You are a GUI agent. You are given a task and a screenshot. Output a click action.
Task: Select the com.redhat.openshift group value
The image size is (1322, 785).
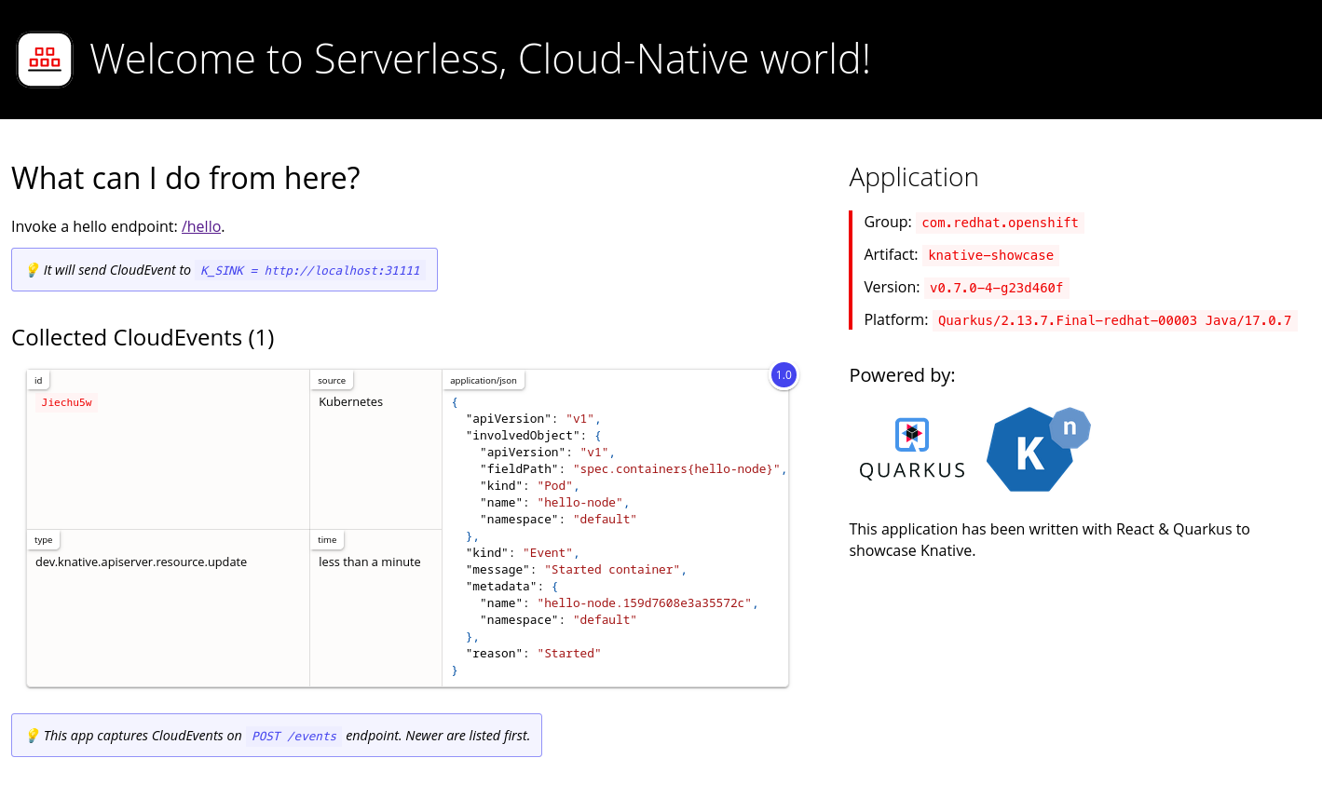point(1000,223)
